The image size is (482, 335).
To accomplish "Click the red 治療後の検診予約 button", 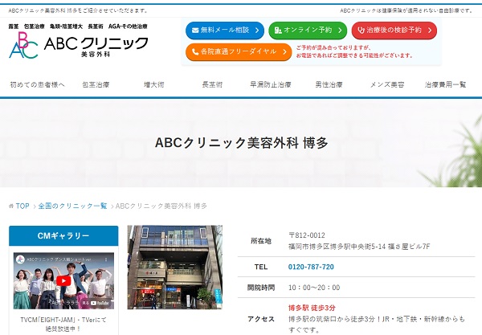I will pos(394,31).
